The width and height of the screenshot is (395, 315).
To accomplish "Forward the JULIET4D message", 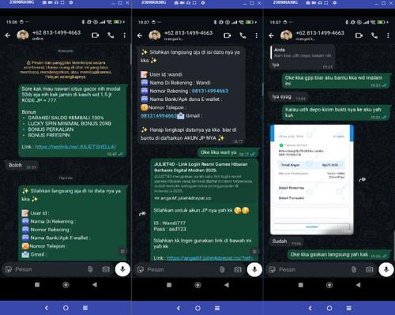I will click(x=142, y=213).
